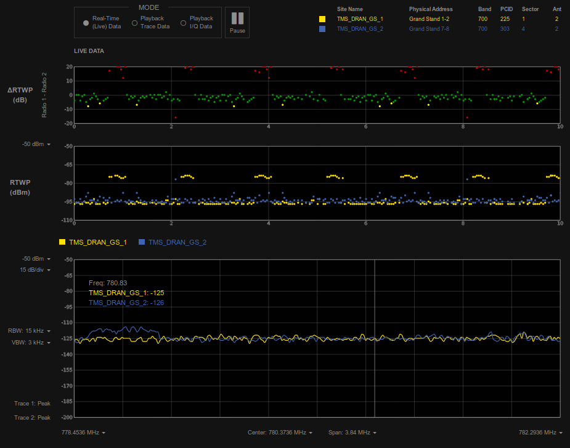Screen dimensions: 570x448
Task: Click the yellow TMS_DRAN_GS_1 swatch in site table
Action: [322, 19]
